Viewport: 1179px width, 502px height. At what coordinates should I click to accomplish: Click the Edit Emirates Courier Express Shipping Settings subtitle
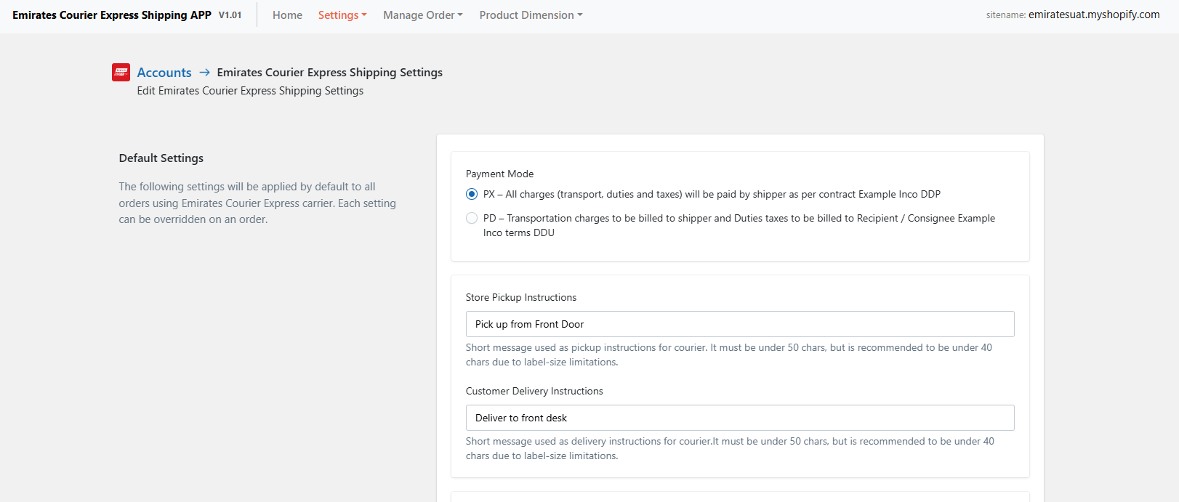point(250,91)
